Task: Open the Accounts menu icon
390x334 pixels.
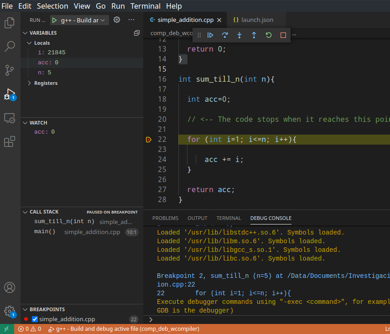Action: (x=10, y=287)
